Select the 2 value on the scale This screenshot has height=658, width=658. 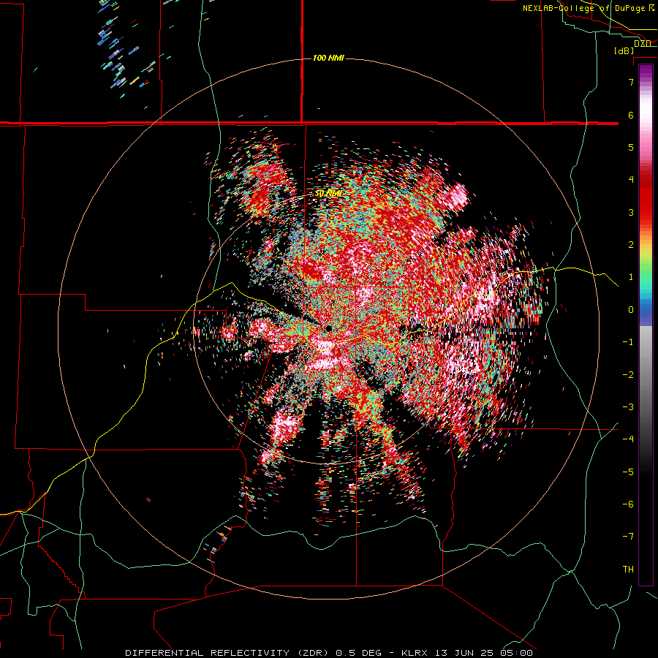[x=631, y=245]
